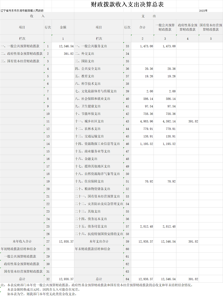Select the 七、文化旅游体育与传媒支出 cell

pyautogui.click(x=99, y=91)
